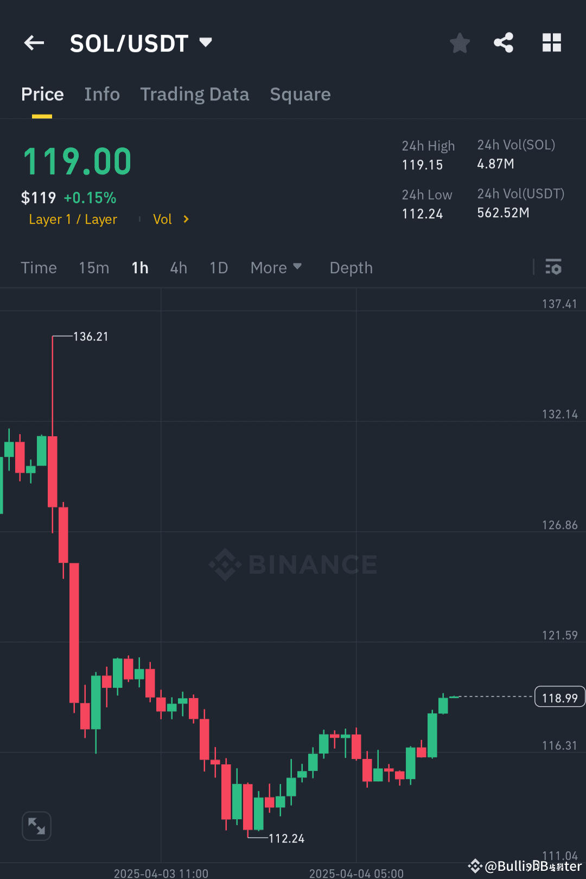Switch to the 1D candle interval
The height and width of the screenshot is (879, 586).
tap(218, 267)
